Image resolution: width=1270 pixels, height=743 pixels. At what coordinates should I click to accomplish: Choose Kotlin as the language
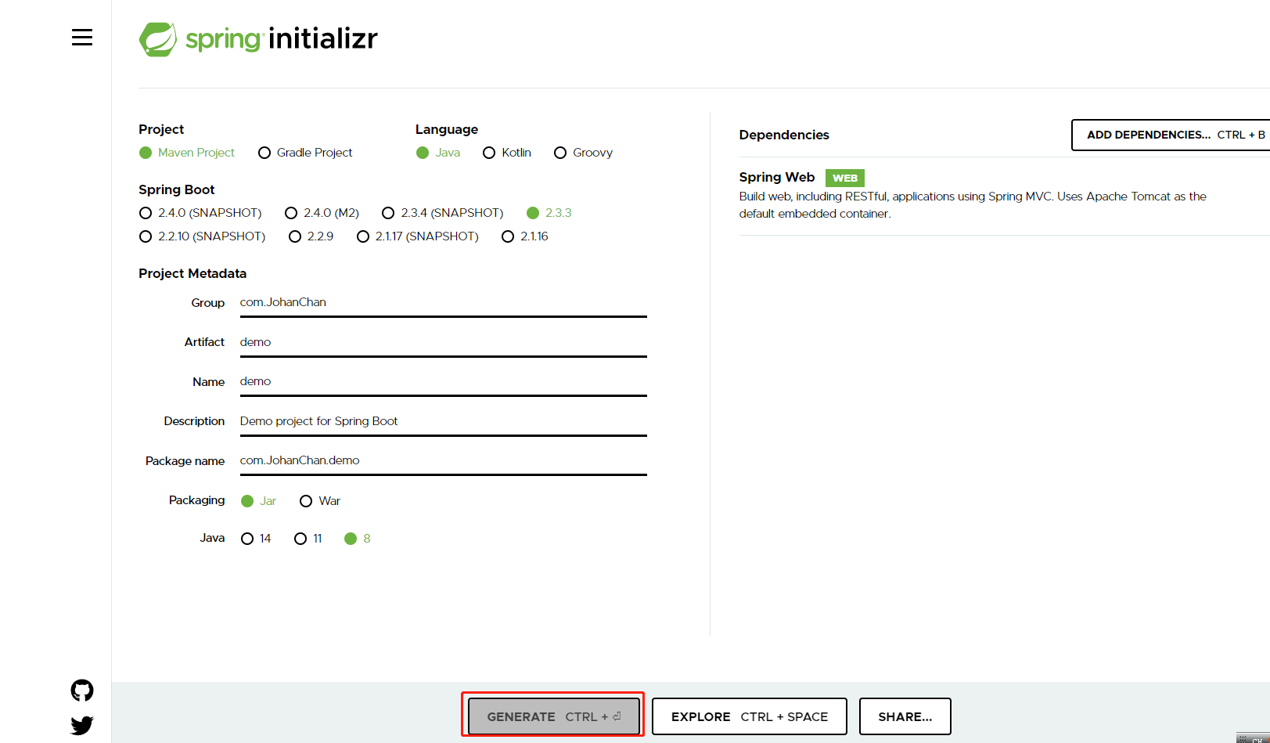pyautogui.click(x=507, y=153)
